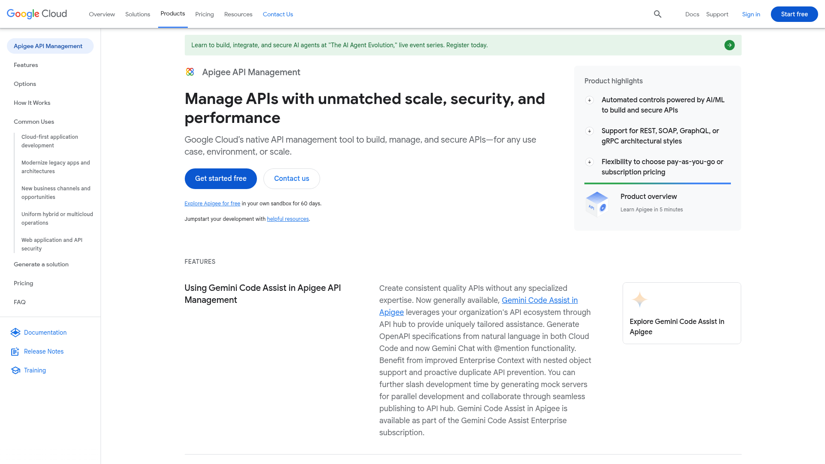Open the Explore Apigee for free link
825x464 pixels.
click(212, 203)
